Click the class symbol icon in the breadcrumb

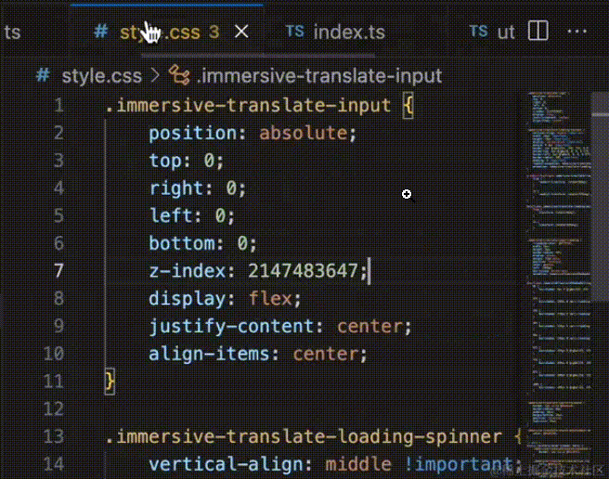pos(179,75)
